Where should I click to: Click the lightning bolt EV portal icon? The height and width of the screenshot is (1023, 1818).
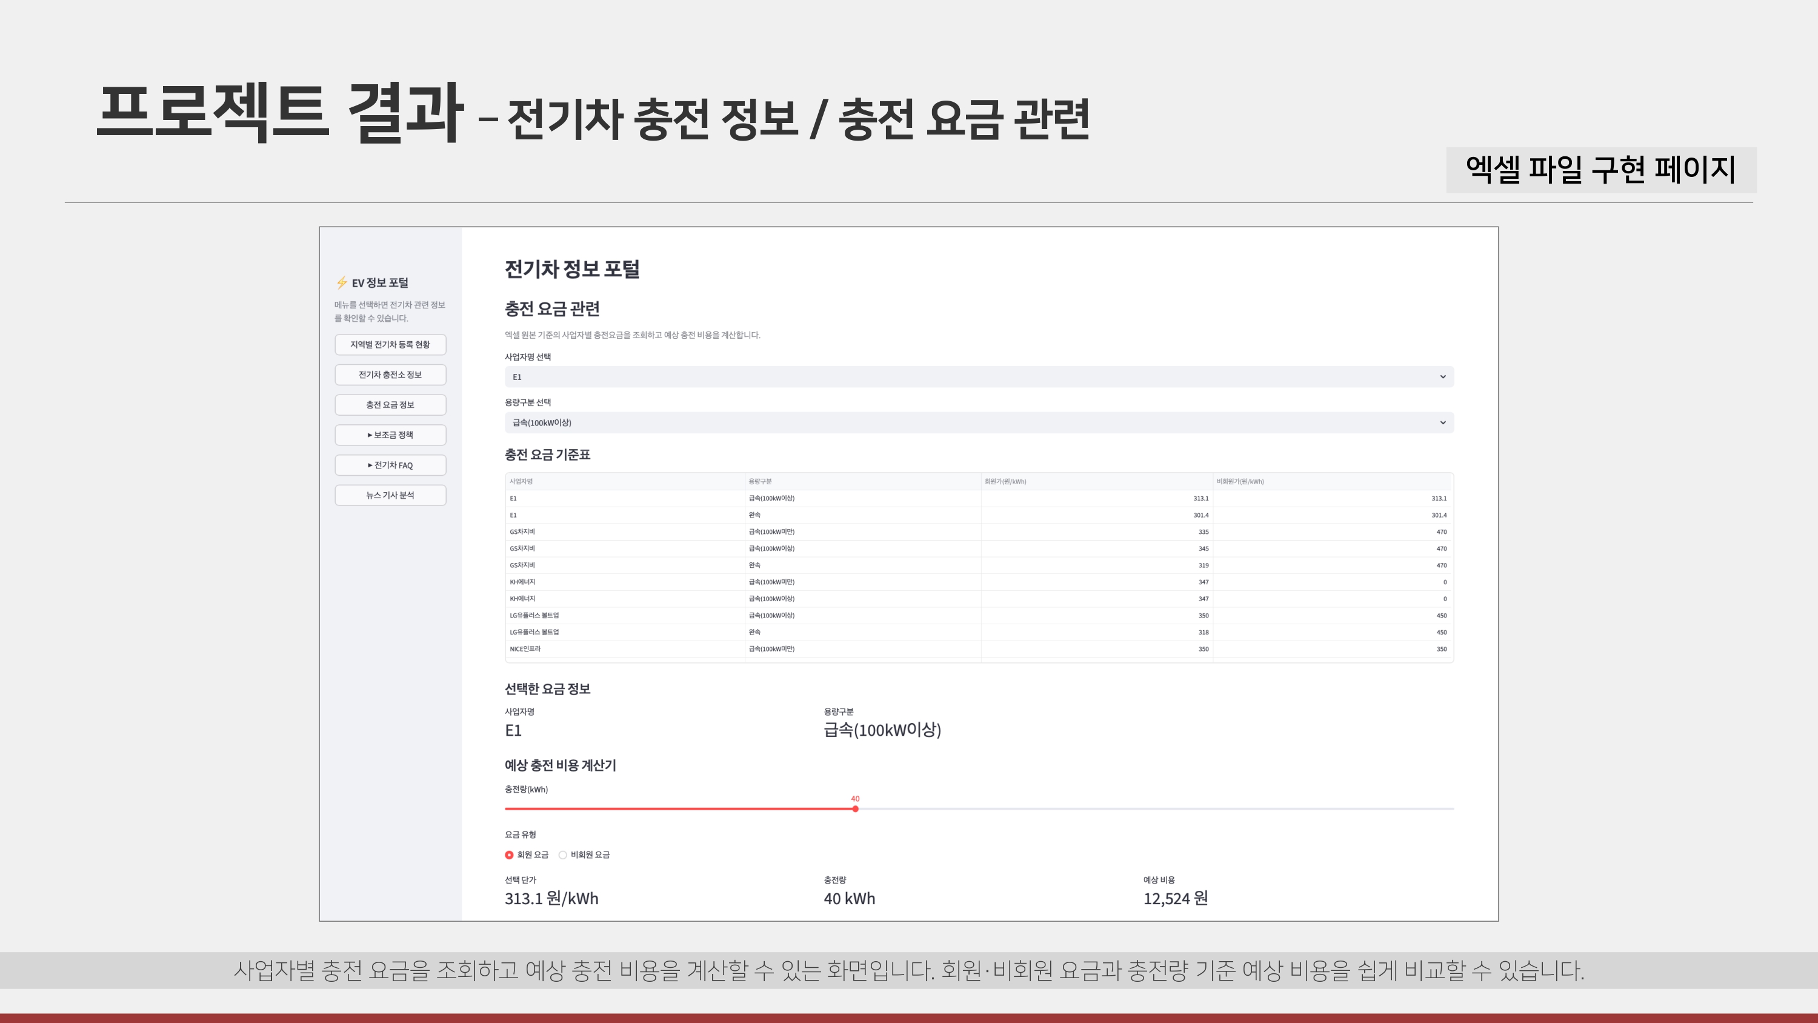click(x=342, y=282)
